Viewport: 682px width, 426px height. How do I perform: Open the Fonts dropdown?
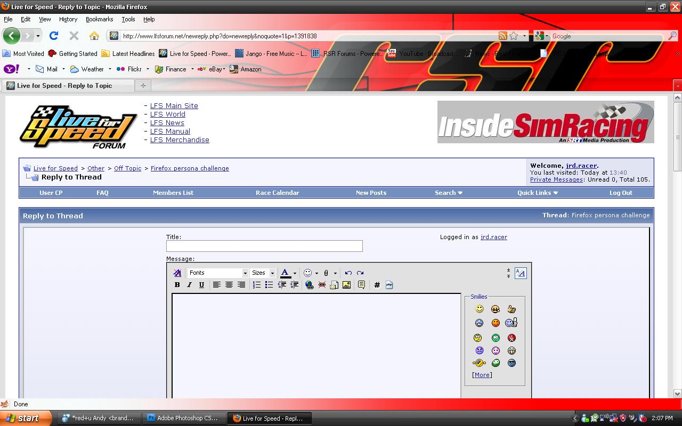[x=218, y=273]
